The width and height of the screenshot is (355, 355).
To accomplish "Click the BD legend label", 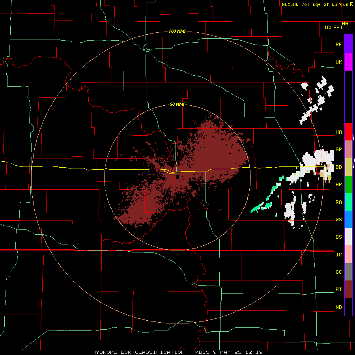I will click(x=338, y=167).
